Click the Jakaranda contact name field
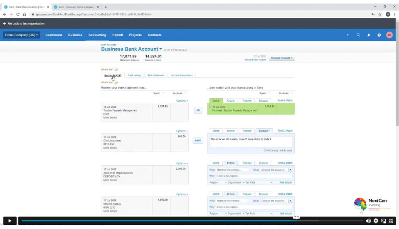The width and height of the screenshot is (399, 229). 232,170
